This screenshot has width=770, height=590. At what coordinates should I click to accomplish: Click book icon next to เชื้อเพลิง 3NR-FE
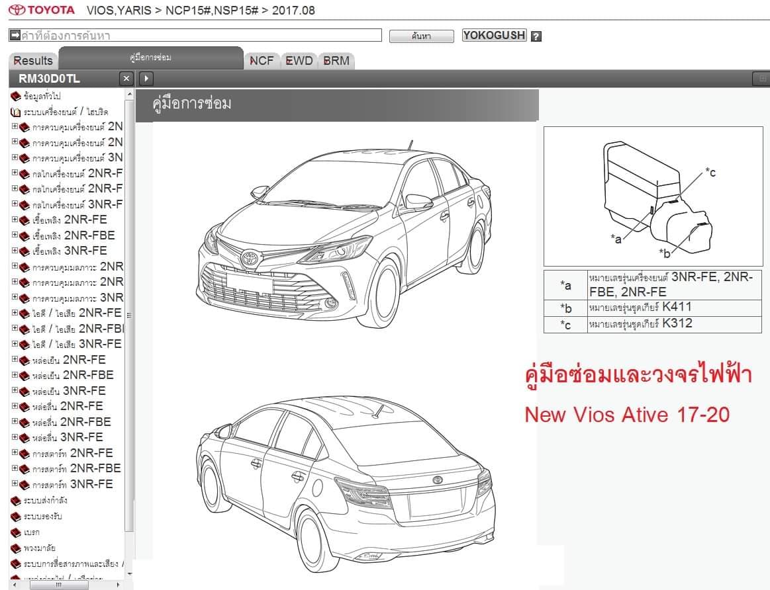point(24,251)
